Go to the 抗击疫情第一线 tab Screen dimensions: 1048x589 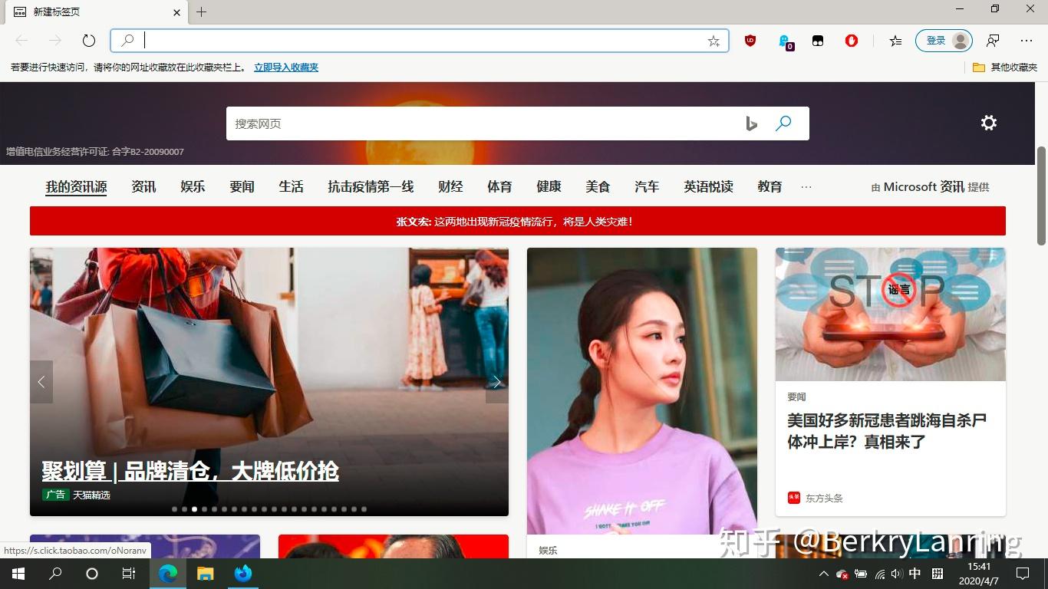coord(371,186)
